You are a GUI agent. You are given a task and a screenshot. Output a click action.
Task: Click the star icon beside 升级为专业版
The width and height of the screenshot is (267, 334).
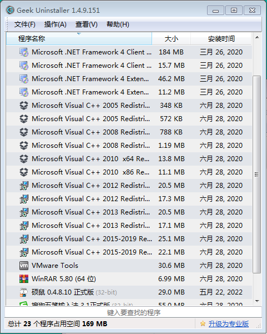[x=203, y=324]
